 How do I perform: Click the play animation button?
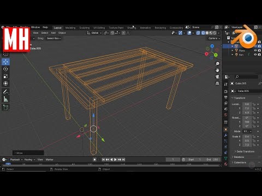(115, 160)
